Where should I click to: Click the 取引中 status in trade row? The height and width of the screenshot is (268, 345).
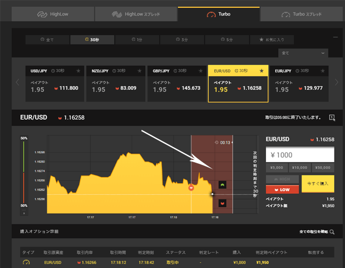coord(172,262)
